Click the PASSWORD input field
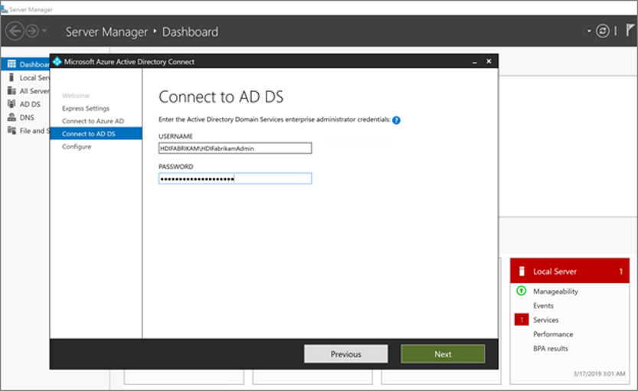The image size is (638, 391). point(235,178)
